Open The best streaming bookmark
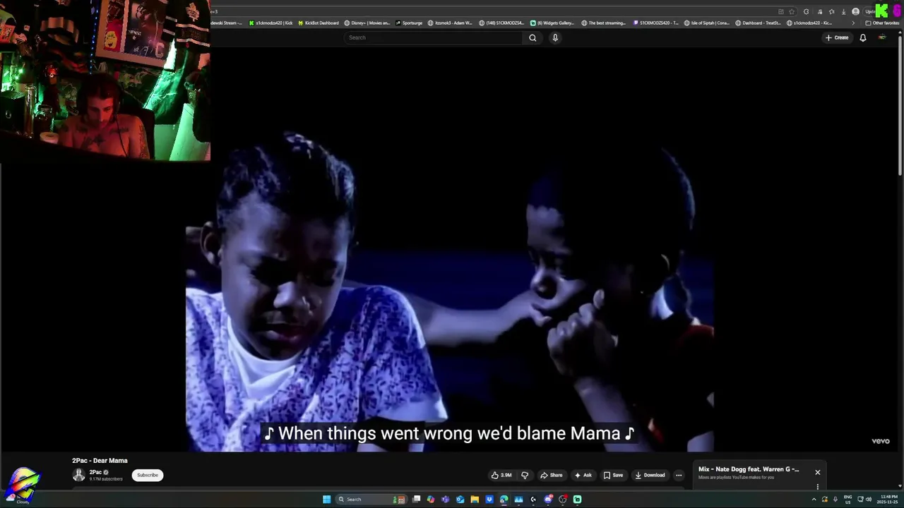The width and height of the screenshot is (904, 508). (x=604, y=23)
